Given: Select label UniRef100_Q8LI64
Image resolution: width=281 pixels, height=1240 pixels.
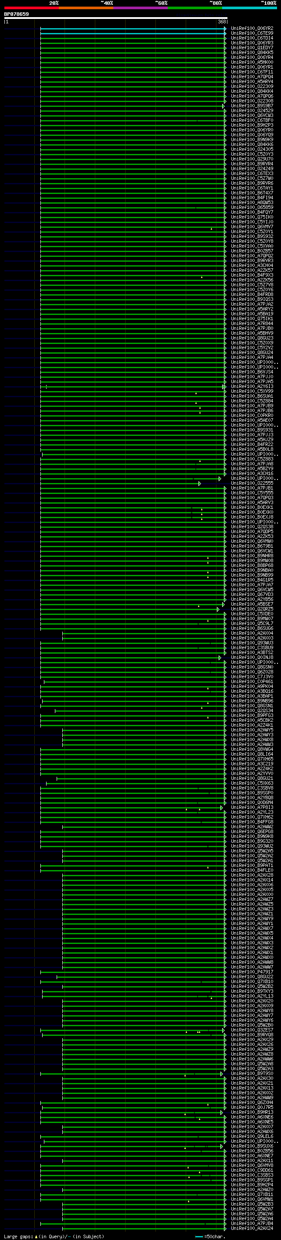Looking at the screenshot, I should (252, 754).
